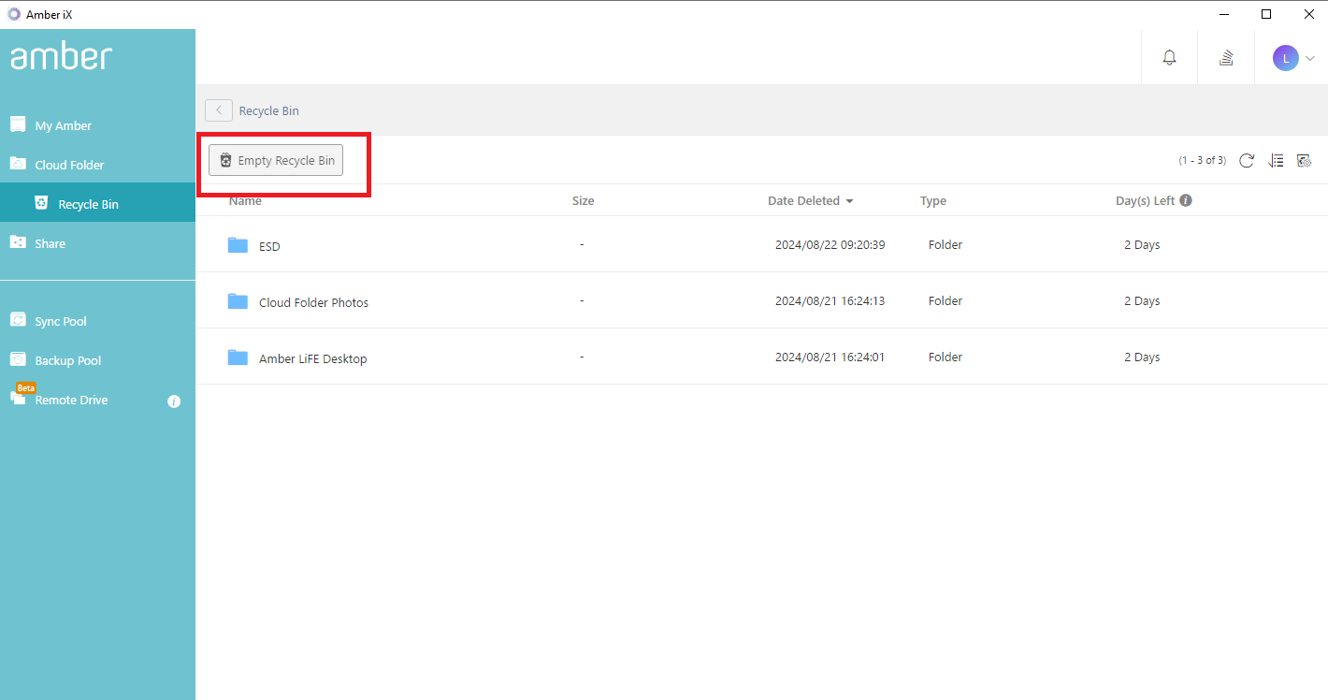
Task: Open Sync Pool in sidebar
Action: click(97, 321)
